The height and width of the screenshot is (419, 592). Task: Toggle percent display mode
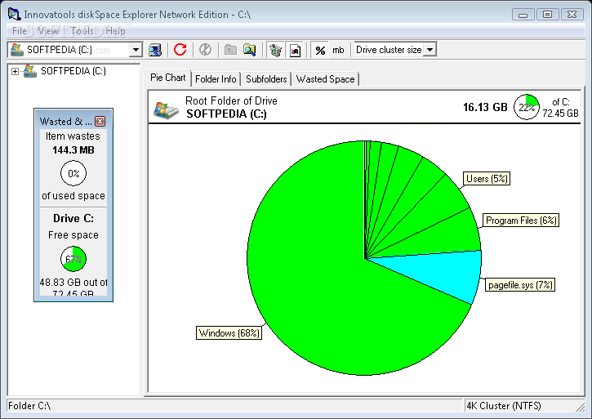320,50
